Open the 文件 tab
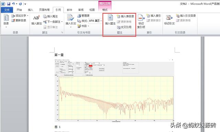Viewport: 220px width, 132px height. [7, 10]
